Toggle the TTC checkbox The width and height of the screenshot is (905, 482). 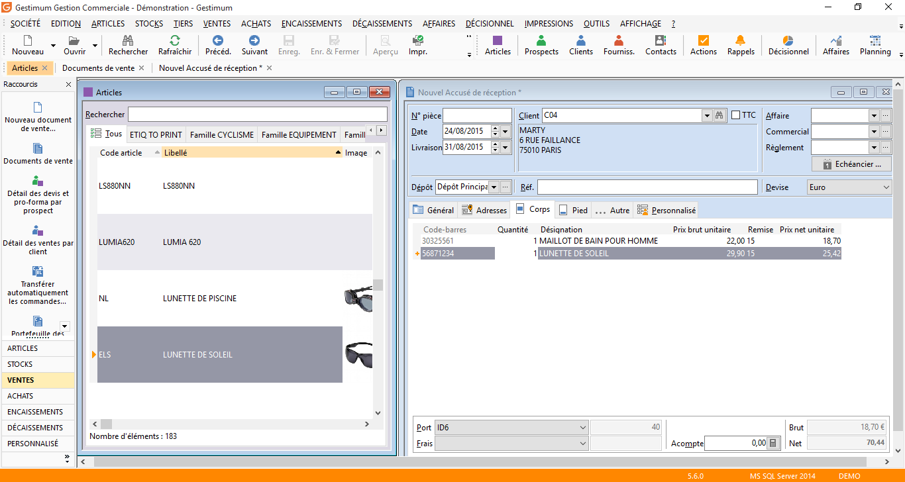pos(735,115)
